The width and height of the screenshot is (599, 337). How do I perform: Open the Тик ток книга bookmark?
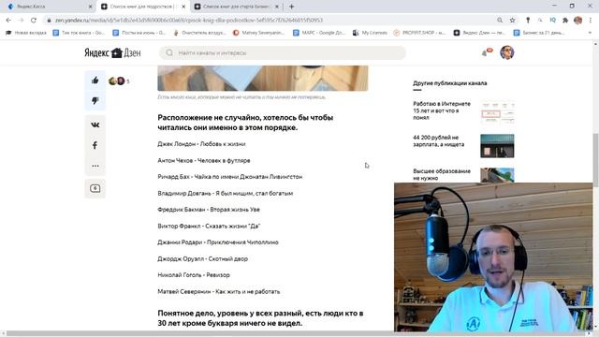[x=79, y=33]
